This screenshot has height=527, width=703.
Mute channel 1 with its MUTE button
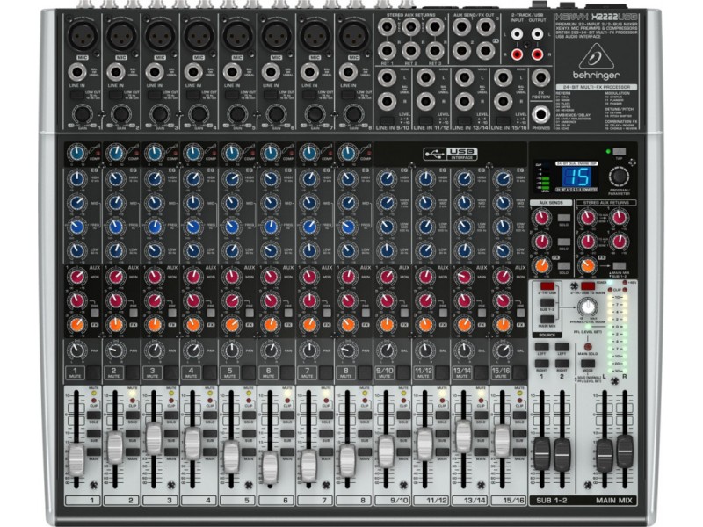click(94, 372)
